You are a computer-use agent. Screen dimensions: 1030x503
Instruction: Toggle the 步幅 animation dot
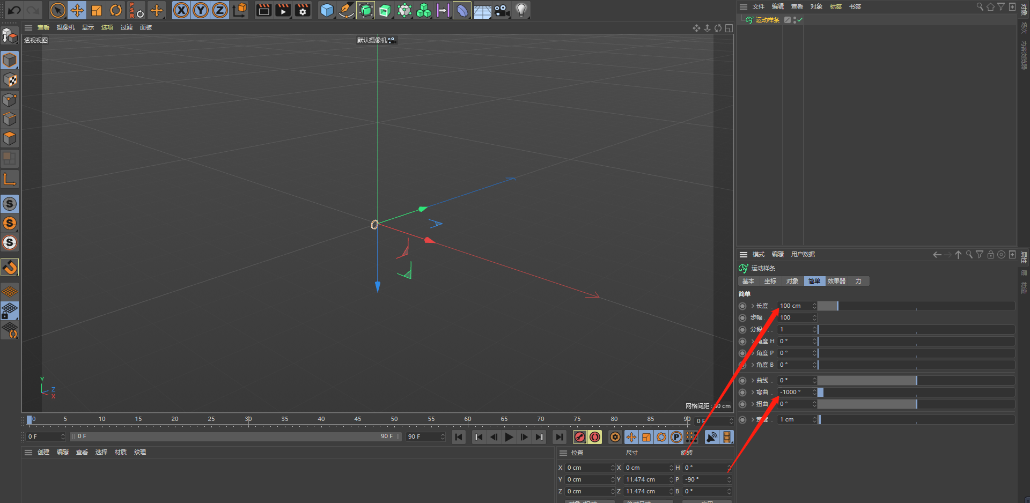coord(742,318)
